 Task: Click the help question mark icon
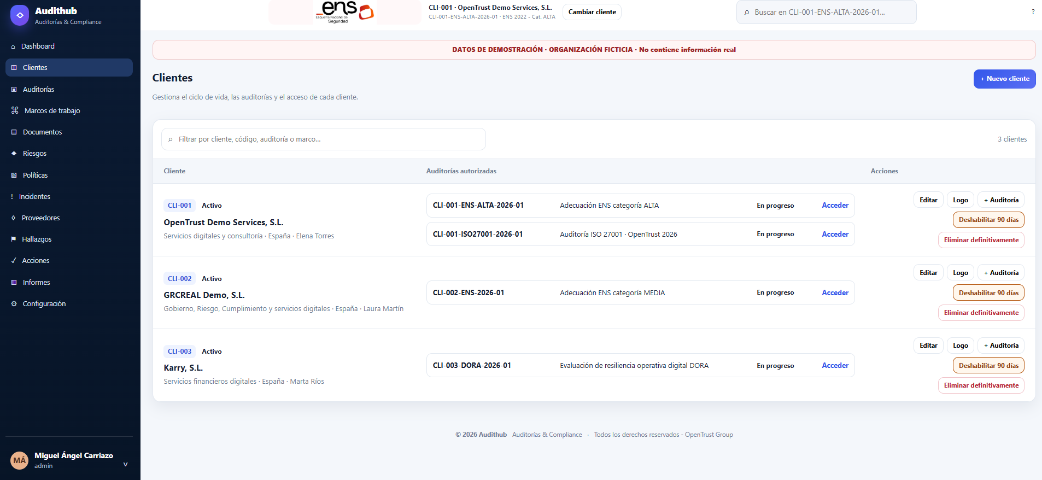1033,12
